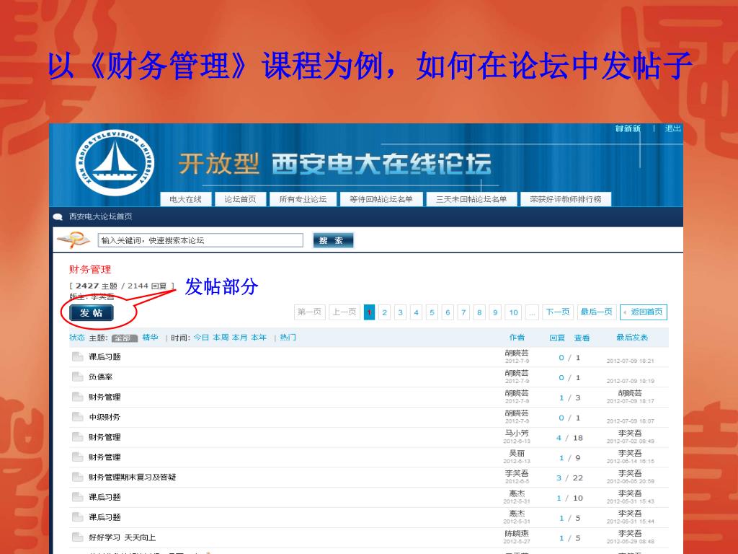Select page 8 in pagination
The image size is (738, 554).
[x=479, y=312]
